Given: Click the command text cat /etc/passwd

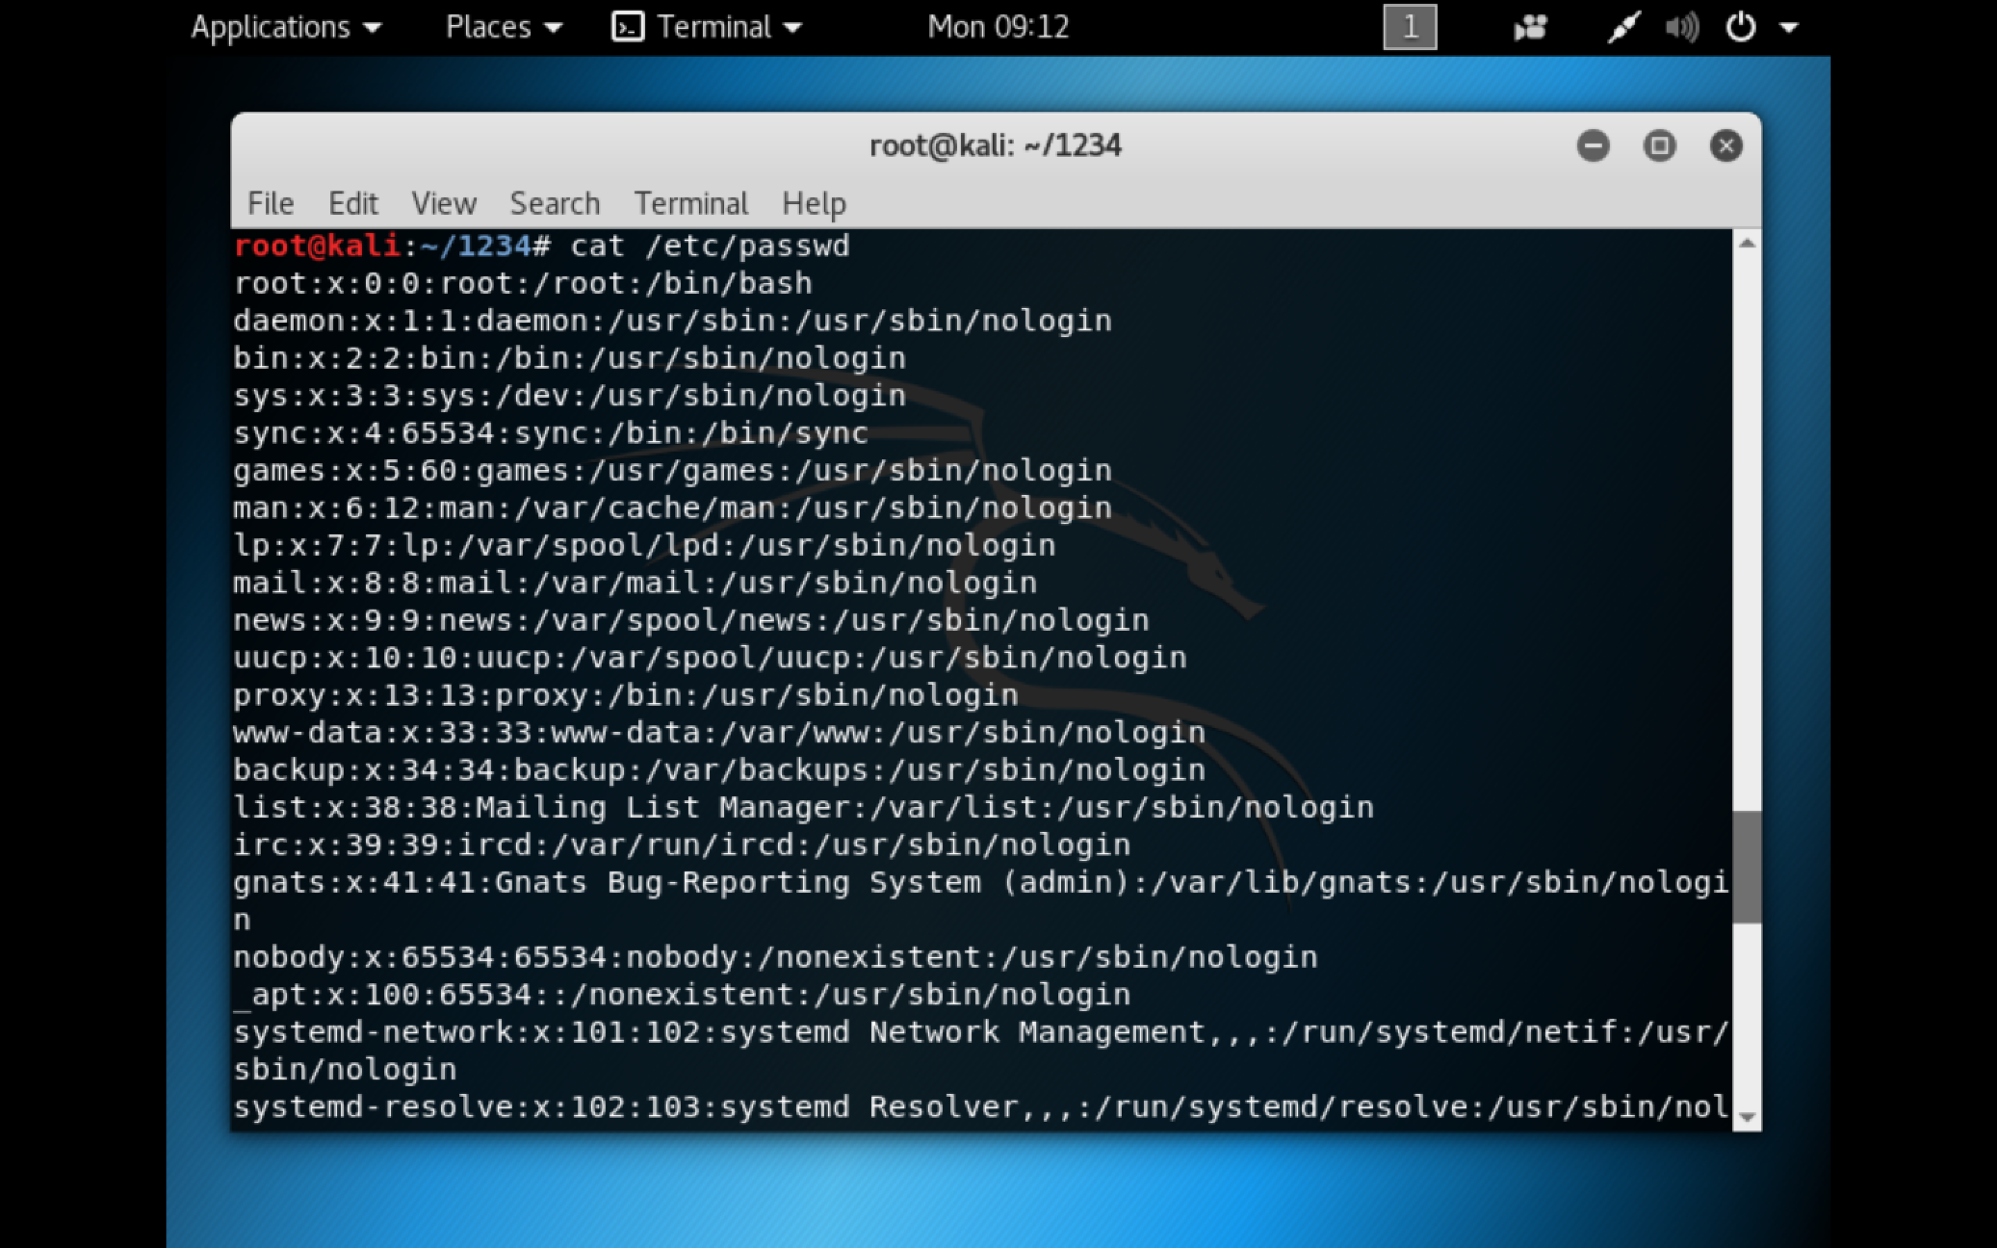Looking at the screenshot, I should click(x=709, y=246).
